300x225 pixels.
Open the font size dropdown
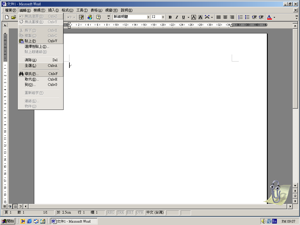tap(163, 17)
